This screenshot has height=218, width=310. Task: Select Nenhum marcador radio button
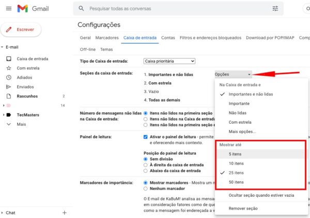click(x=146, y=188)
